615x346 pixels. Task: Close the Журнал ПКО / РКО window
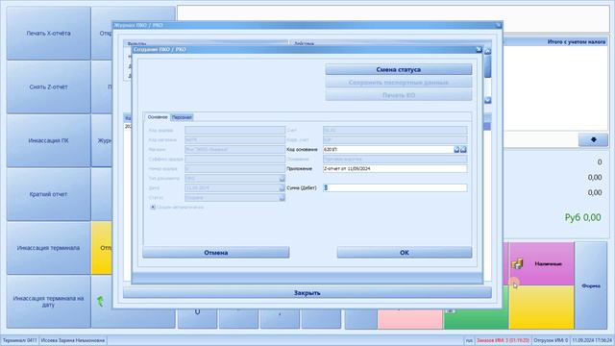(498, 25)
